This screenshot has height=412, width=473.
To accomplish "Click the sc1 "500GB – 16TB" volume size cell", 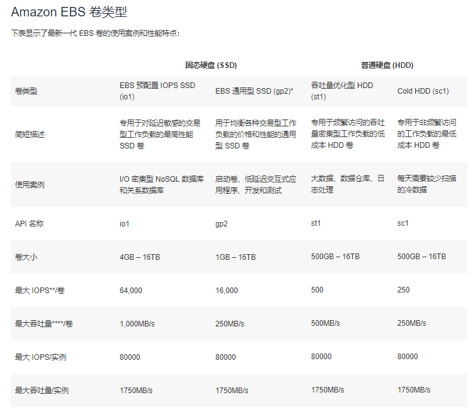I will pos(421,257).
